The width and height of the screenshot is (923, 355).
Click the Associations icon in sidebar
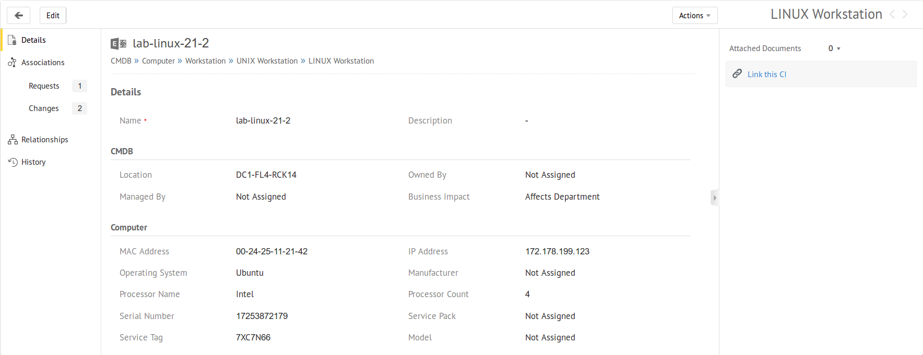[x=12, y=63]
